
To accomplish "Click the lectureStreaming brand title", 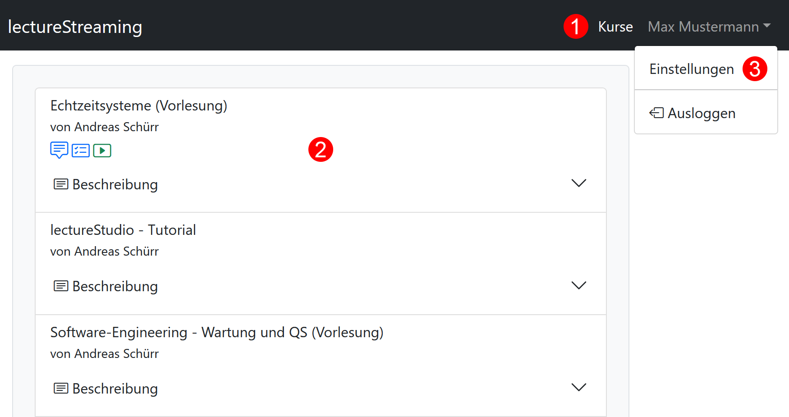I will tap(75, 27).
